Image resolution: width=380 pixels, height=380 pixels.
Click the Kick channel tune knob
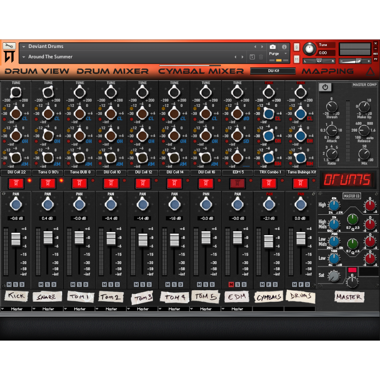click(x=16, y=92)
